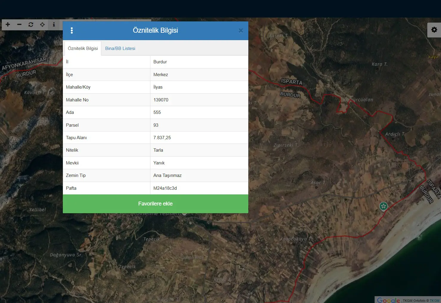Image resolution: width=441 pixels, height=303 pixels.
Task: Click the Asar T. map label
Action: (x=318, y=183)
